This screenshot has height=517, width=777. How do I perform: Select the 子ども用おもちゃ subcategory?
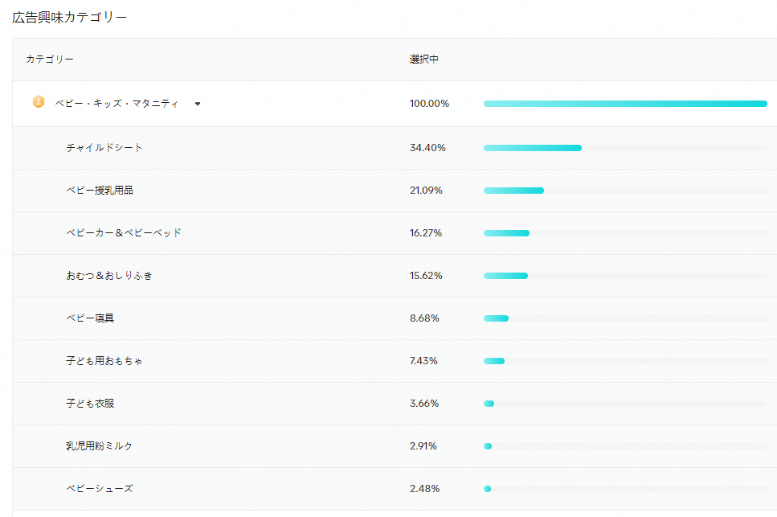point(104,361)
